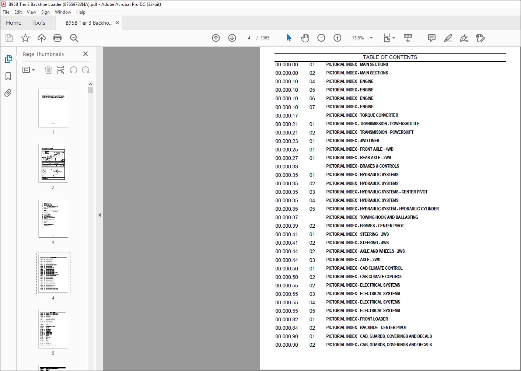
Task: Add a comment with note icon
Action: coord(432,38)
